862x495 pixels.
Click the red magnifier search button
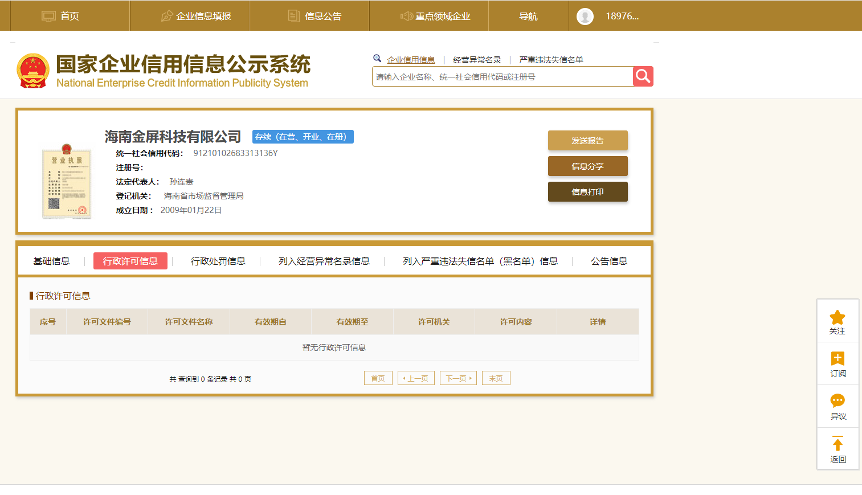[x=643, y=76]
